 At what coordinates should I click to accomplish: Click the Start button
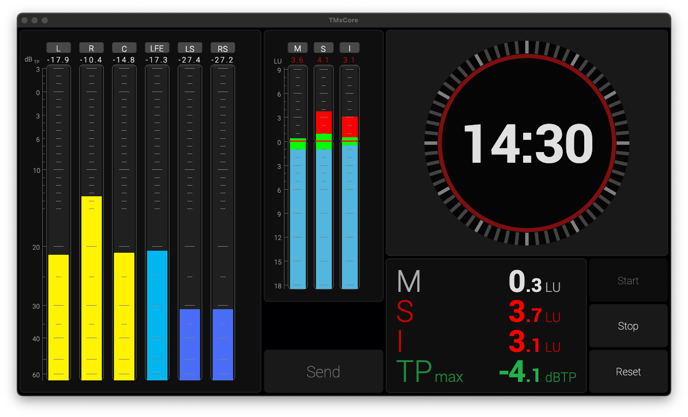(x=628, y=281)
